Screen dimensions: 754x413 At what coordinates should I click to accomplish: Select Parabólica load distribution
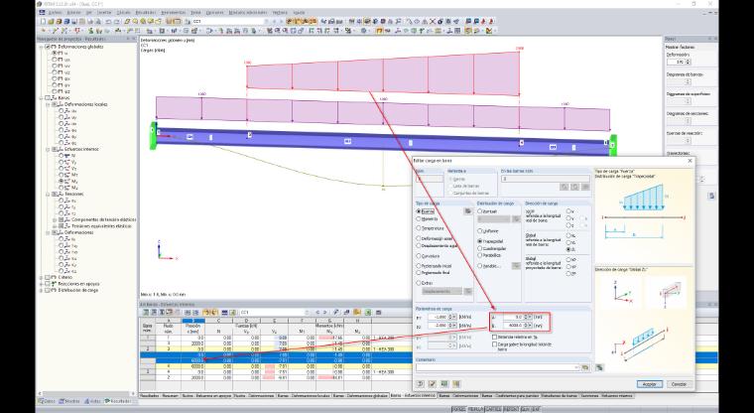click(x=480, y=255)
